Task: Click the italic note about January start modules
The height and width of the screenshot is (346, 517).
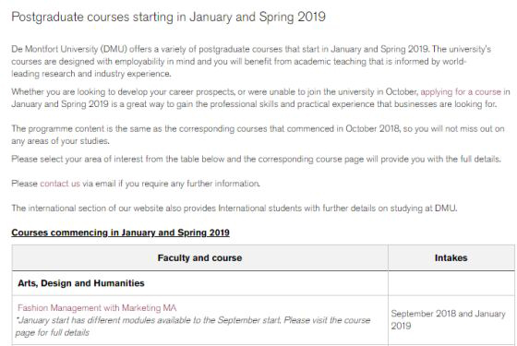Action: coord(193,327)
